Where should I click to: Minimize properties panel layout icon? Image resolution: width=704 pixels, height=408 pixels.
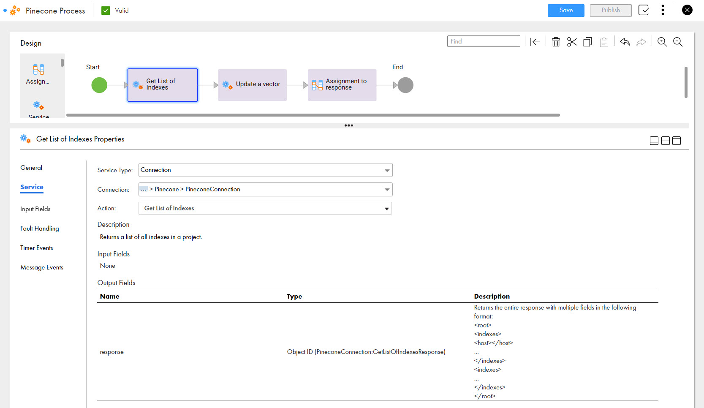(654, 141)
